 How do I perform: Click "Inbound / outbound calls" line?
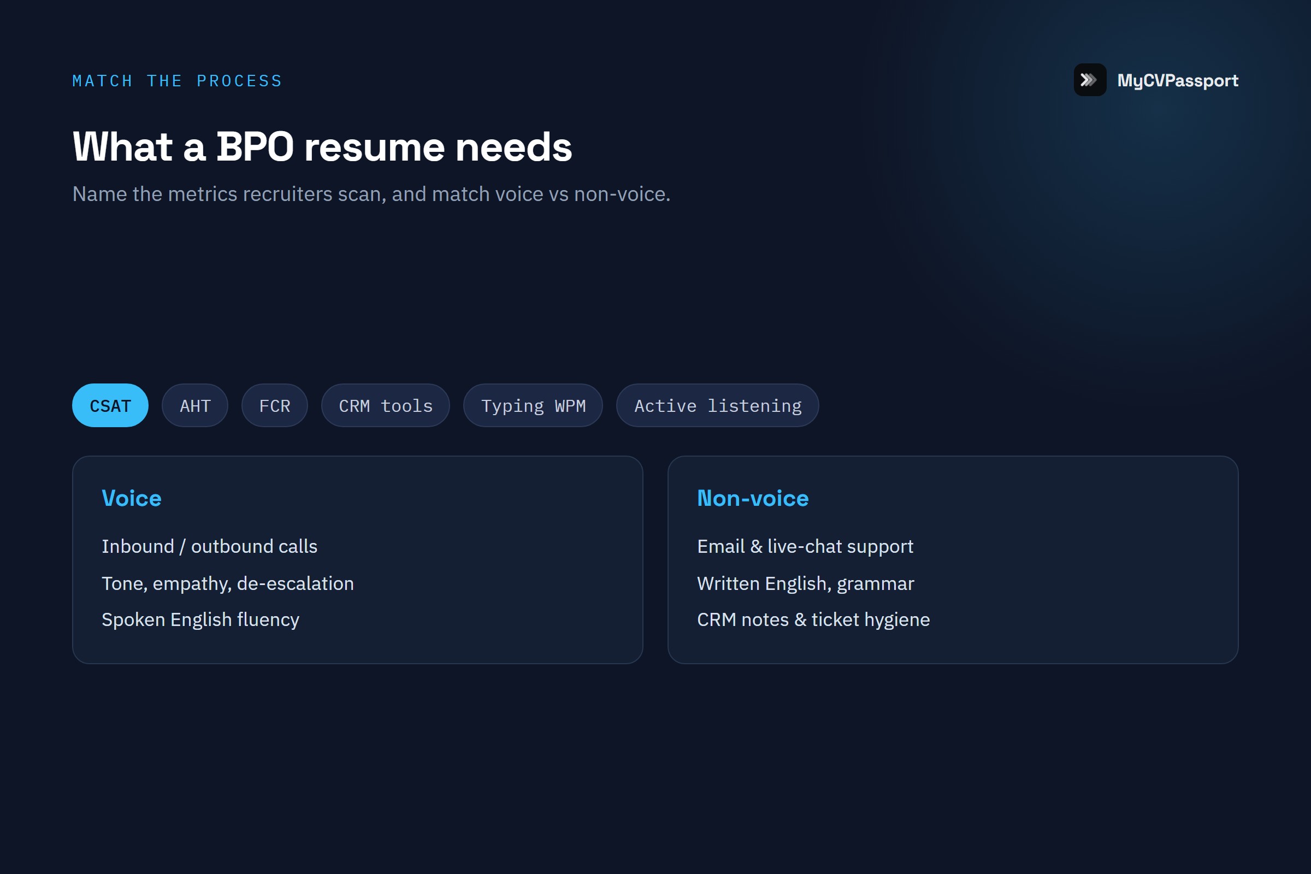coord(210,546)
